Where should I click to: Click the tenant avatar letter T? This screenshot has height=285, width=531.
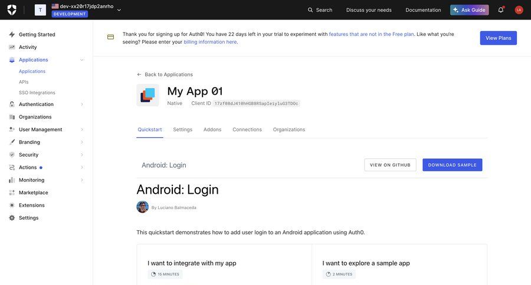[40, 10]
